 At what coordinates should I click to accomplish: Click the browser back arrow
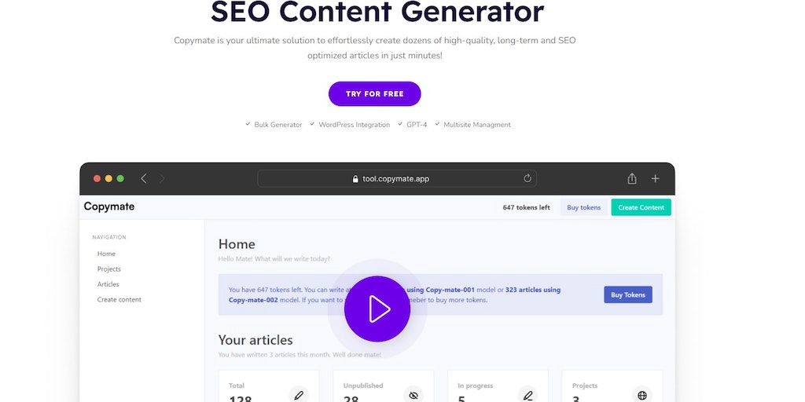(x=143, y=179)
